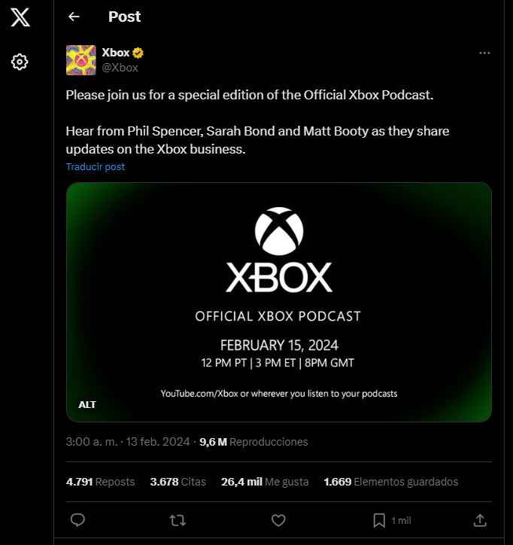Viewport: 513px width, 545px height.
Task: Go back using the arrow icon
Action: [74, 17]
